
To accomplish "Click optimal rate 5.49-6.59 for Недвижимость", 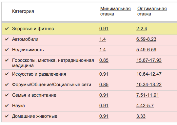I will 146,50.
